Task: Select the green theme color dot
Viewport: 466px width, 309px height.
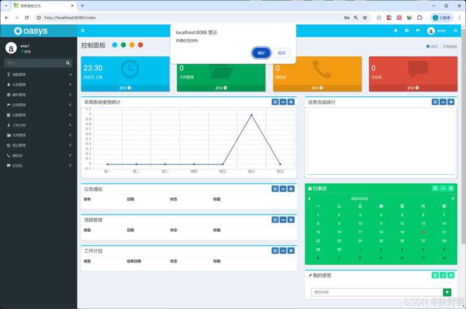Action: click(123, 45)
